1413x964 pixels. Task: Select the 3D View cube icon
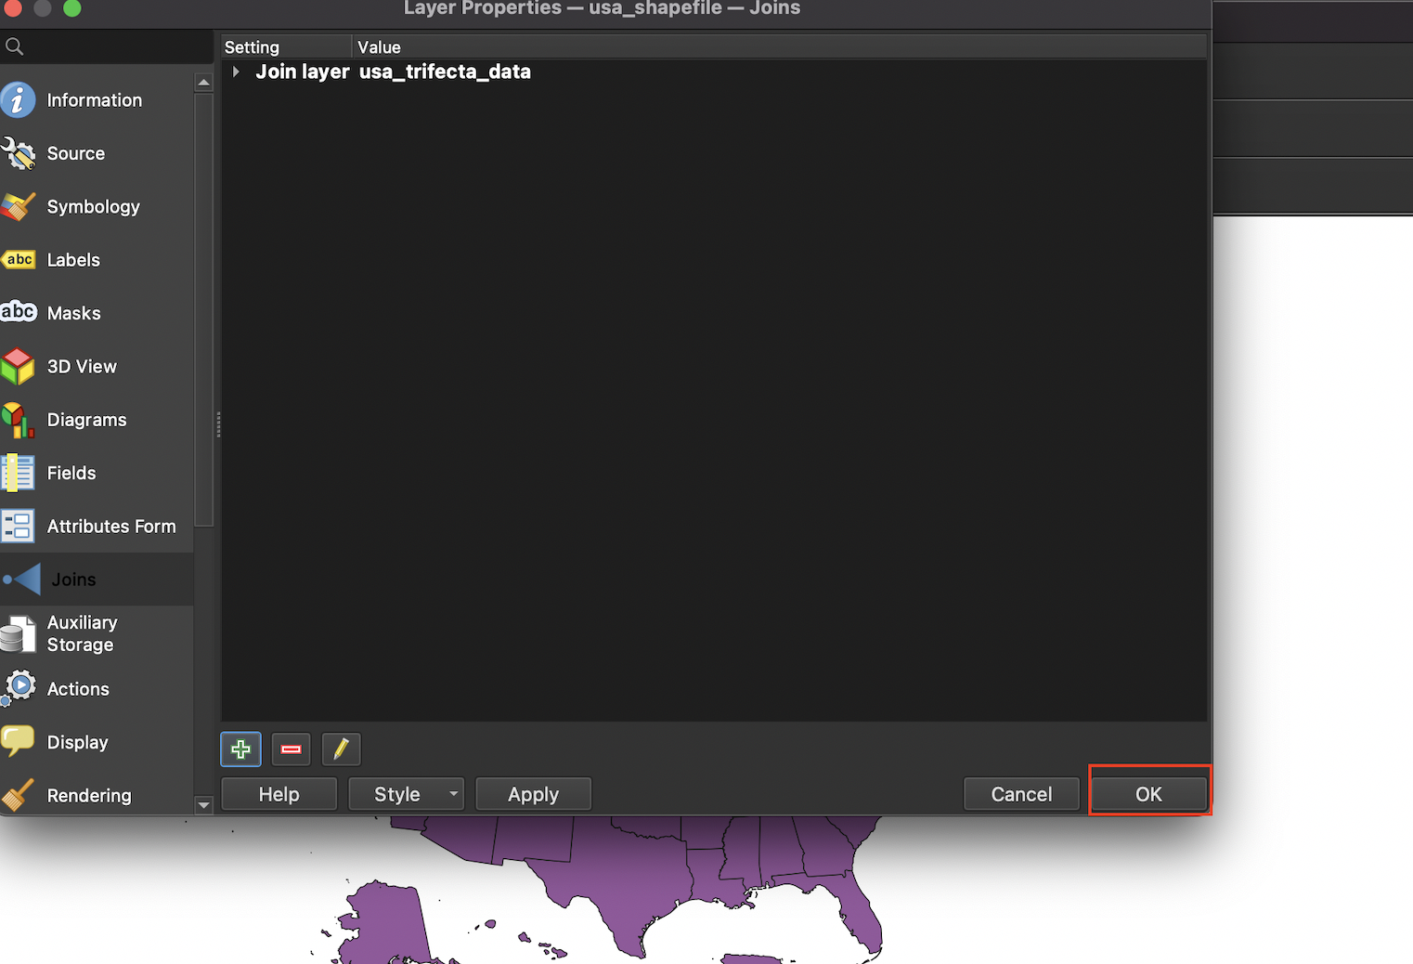(x=19, y=367)
